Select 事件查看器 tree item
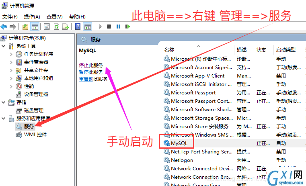The image size is (306, 186). pyautogui.click(x=36, y=62)
